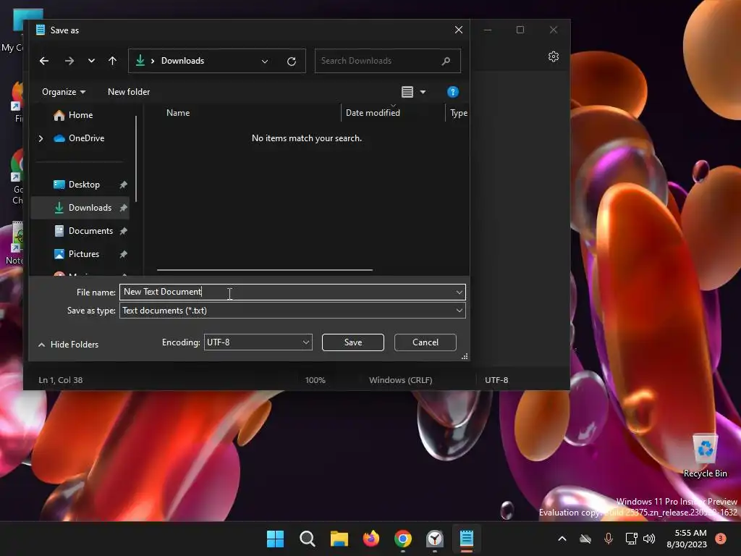Sort by the Date modified column

pyautogui.click(x=373, y=112)
